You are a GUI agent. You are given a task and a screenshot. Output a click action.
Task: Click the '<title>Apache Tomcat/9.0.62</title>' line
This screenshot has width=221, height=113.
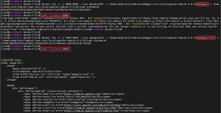tap(37, 72)
